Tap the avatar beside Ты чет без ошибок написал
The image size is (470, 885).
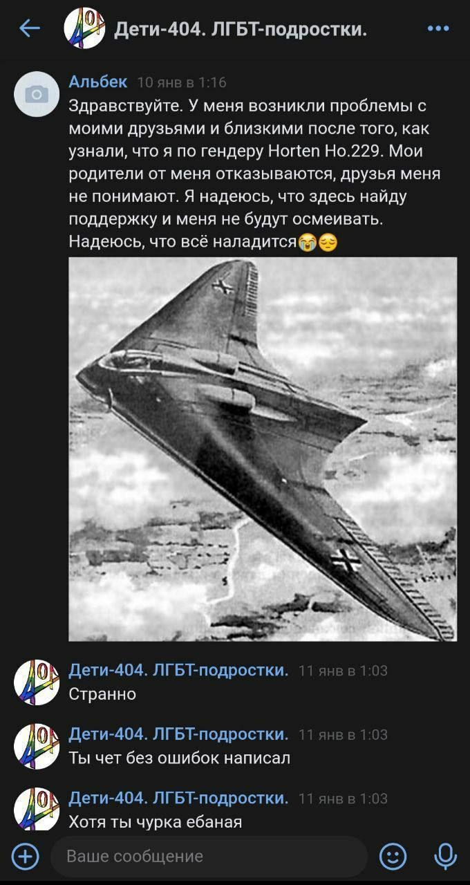(37, 746)
